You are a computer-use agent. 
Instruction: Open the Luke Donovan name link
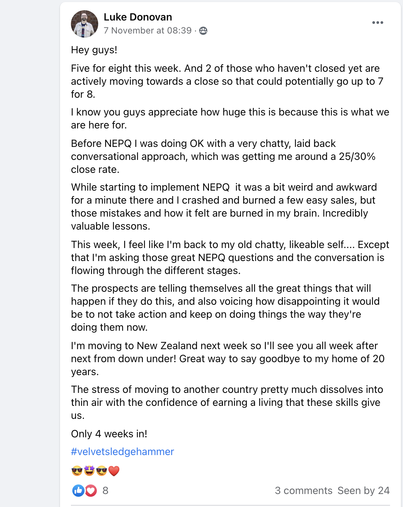[138, 17]
